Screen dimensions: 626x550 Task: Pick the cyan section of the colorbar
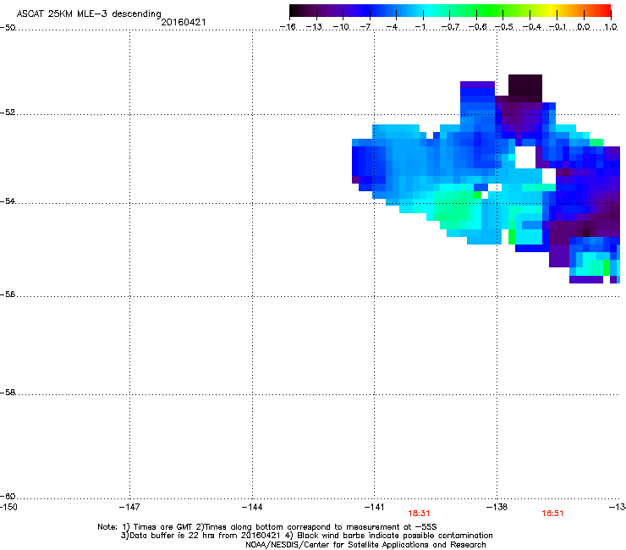429,10
